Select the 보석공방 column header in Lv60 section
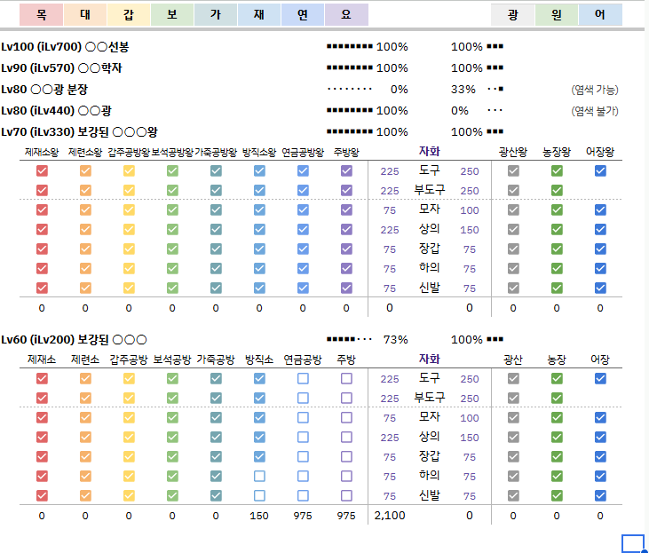Image resolution: width=649 pixels, height=553 pixels. (x=172, y=359)
